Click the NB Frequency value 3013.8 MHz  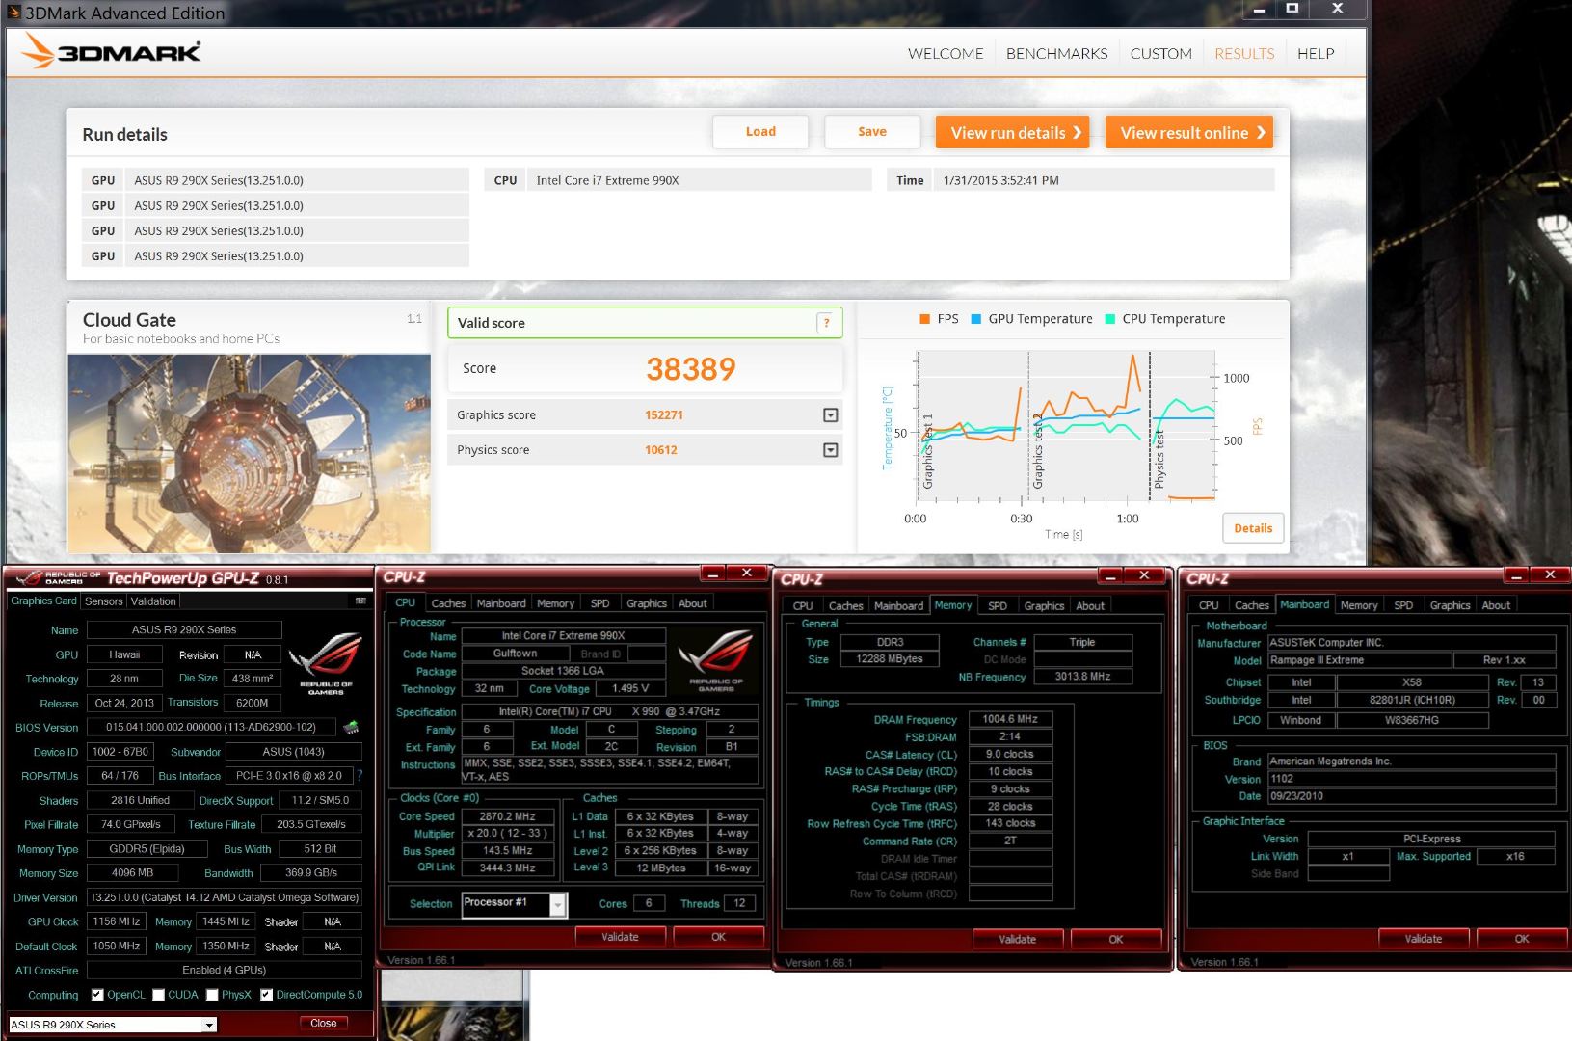1082,677
